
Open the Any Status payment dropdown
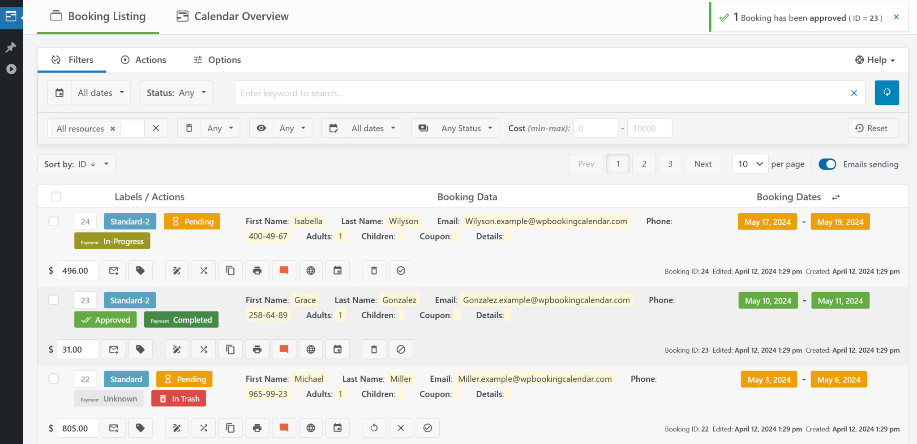click(x=467, y=128)
